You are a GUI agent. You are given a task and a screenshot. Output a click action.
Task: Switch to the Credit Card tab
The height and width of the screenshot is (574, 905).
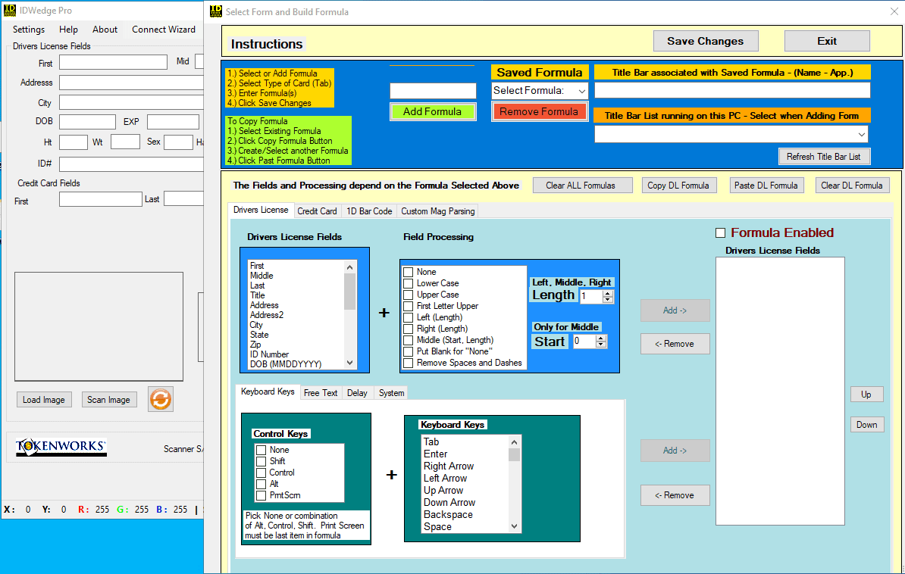[x=317, y=211]
